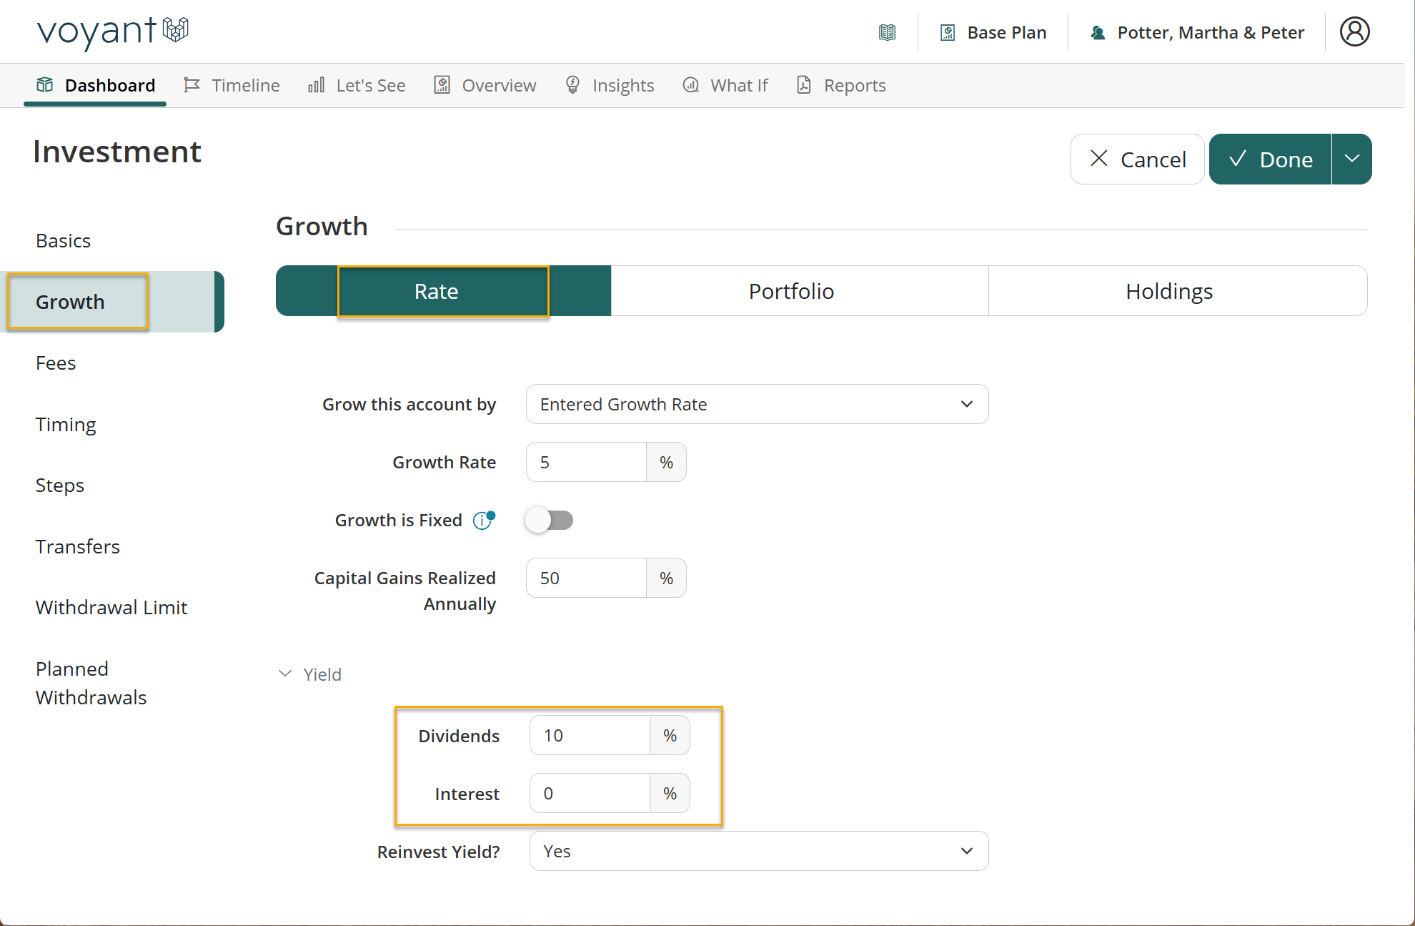This screenshot has height=926, width=1415.
Task: Click the Base Plan document icon
Action: [x=948, y=32]
